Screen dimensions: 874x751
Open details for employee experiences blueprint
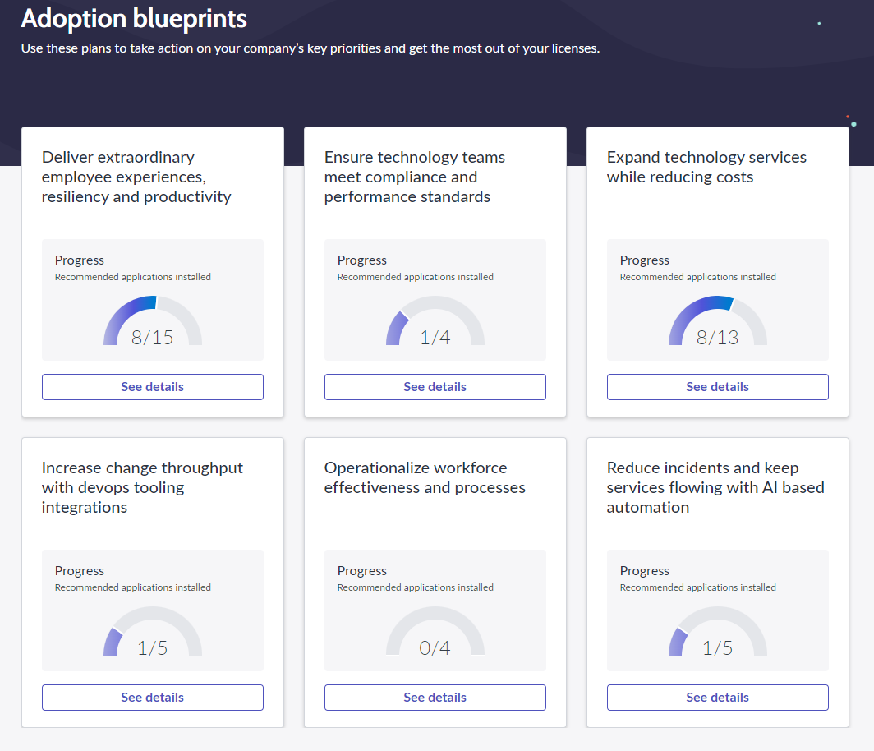point(153,387)
